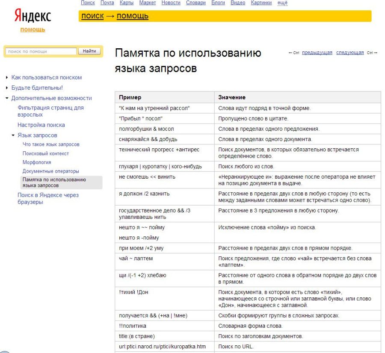Focus the поиск по помощи search field

(41, 51)
